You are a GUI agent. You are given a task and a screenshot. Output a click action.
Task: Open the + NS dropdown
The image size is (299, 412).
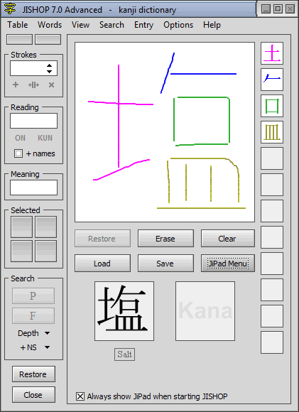(35, 347)
